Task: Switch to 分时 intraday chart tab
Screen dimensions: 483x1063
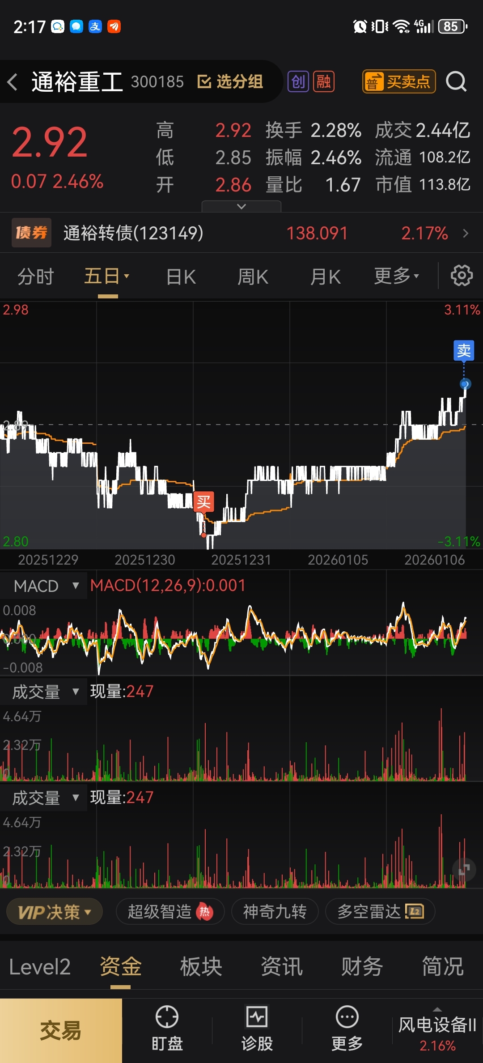Action: pos(36,276)
